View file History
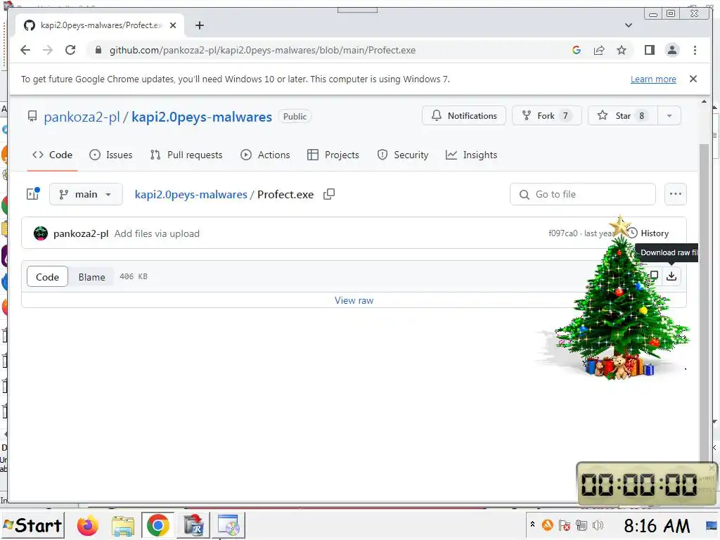This screenshot has height=540, width=720. click(648, 233)
